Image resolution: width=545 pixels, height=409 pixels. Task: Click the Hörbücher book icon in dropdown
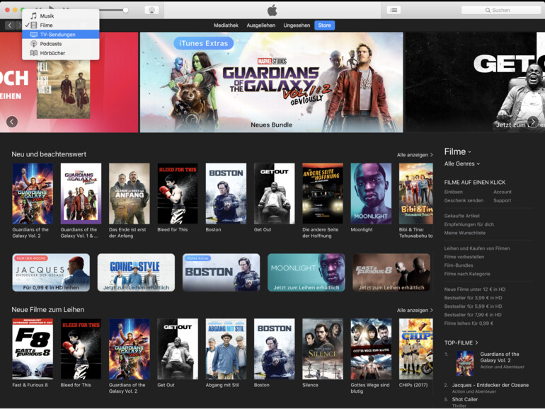[33, 53]
